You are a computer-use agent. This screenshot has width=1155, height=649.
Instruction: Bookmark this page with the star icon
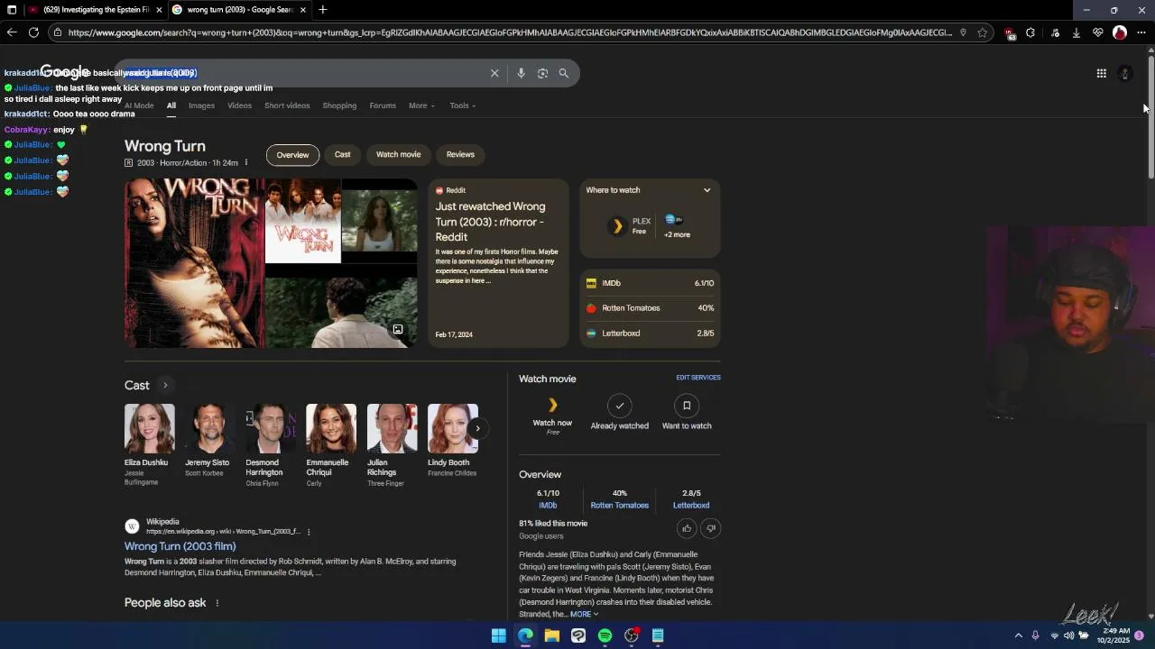983,32
